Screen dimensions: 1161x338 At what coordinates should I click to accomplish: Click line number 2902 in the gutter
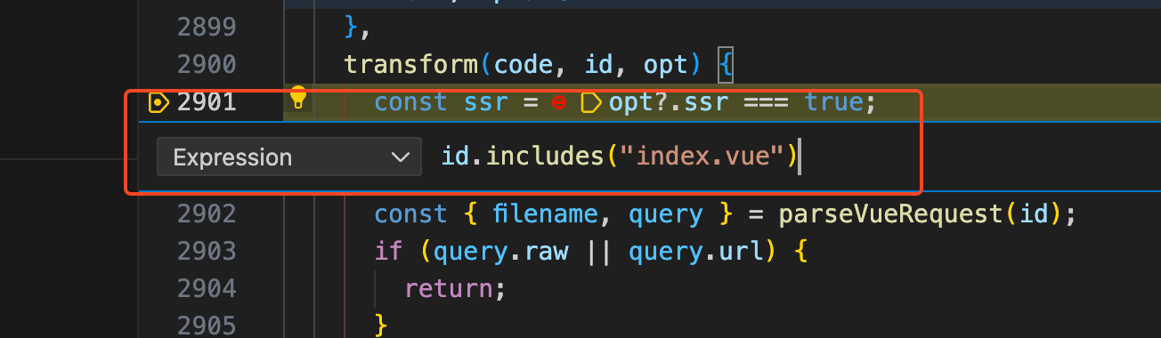206,214
